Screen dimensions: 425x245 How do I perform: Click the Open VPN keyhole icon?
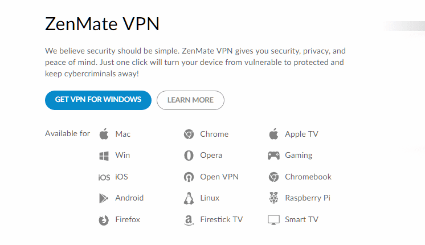coord(189,177)
